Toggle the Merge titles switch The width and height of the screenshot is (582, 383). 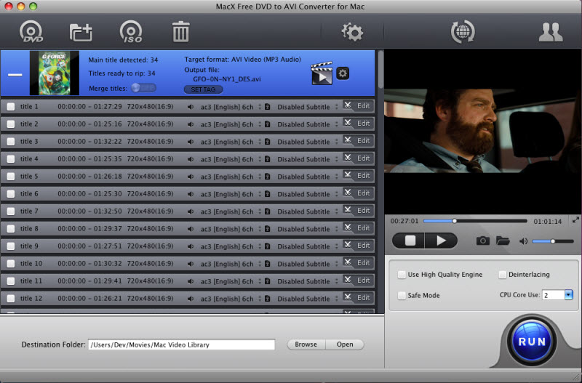point(143,88)
